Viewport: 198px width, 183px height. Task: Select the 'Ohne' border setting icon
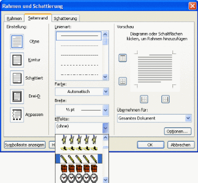(x=17, y=42)
